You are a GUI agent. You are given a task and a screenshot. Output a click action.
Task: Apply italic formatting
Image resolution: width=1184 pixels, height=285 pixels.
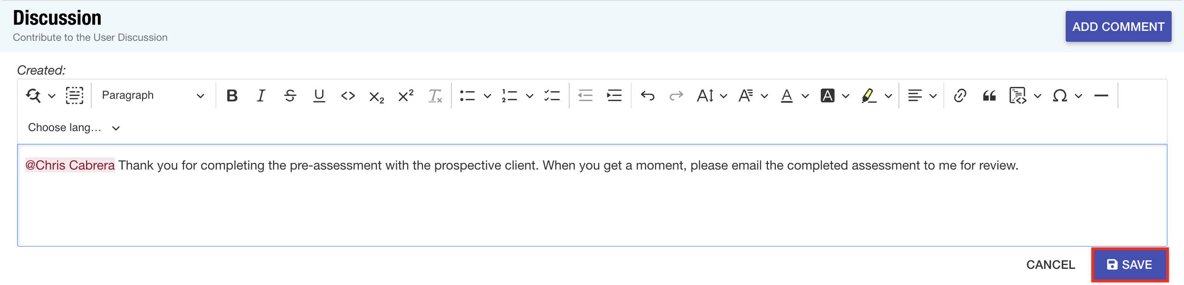pos(261,96)
